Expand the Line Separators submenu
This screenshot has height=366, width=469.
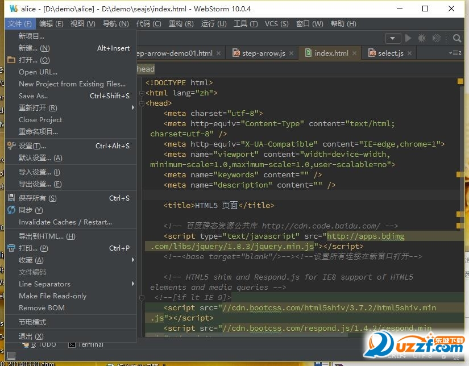[x=44, y=284]
